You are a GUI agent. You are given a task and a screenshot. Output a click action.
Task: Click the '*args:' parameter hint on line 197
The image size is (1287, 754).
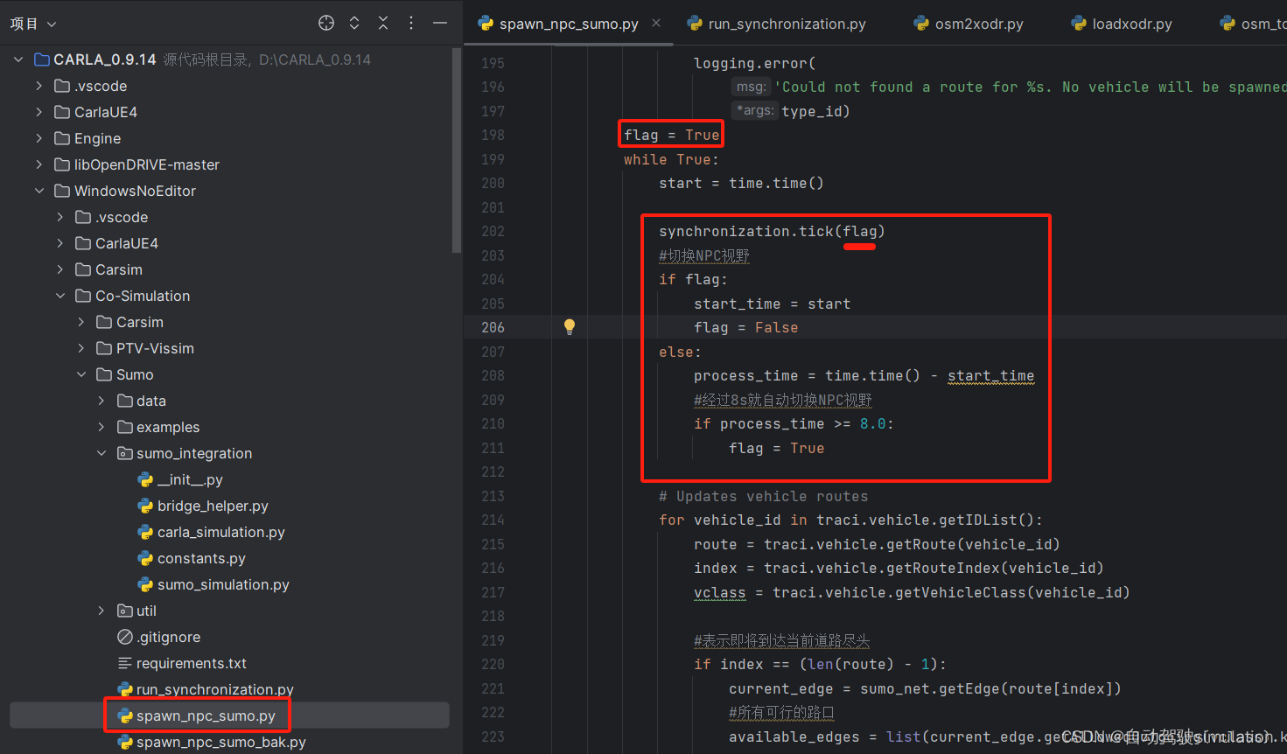(x=755, y=110)
